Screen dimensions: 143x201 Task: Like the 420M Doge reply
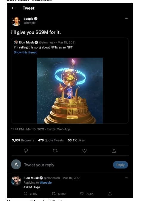82,194
